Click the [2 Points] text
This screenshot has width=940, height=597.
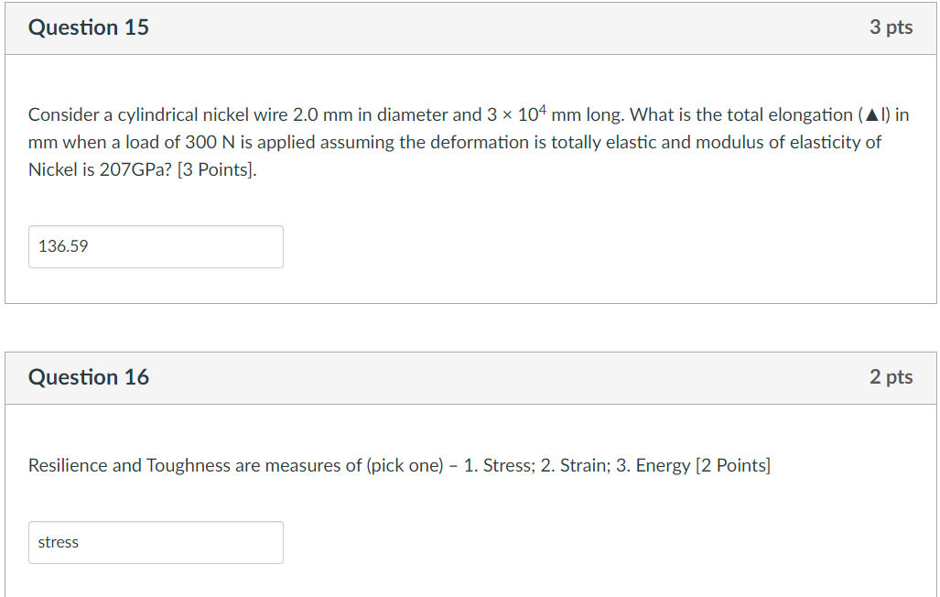pyautogui.click(x=732, y=465)
